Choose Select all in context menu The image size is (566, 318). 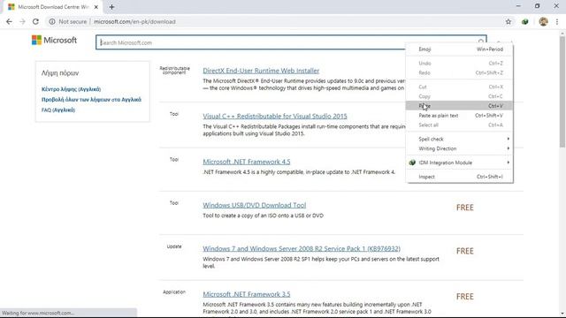[460, 125]
